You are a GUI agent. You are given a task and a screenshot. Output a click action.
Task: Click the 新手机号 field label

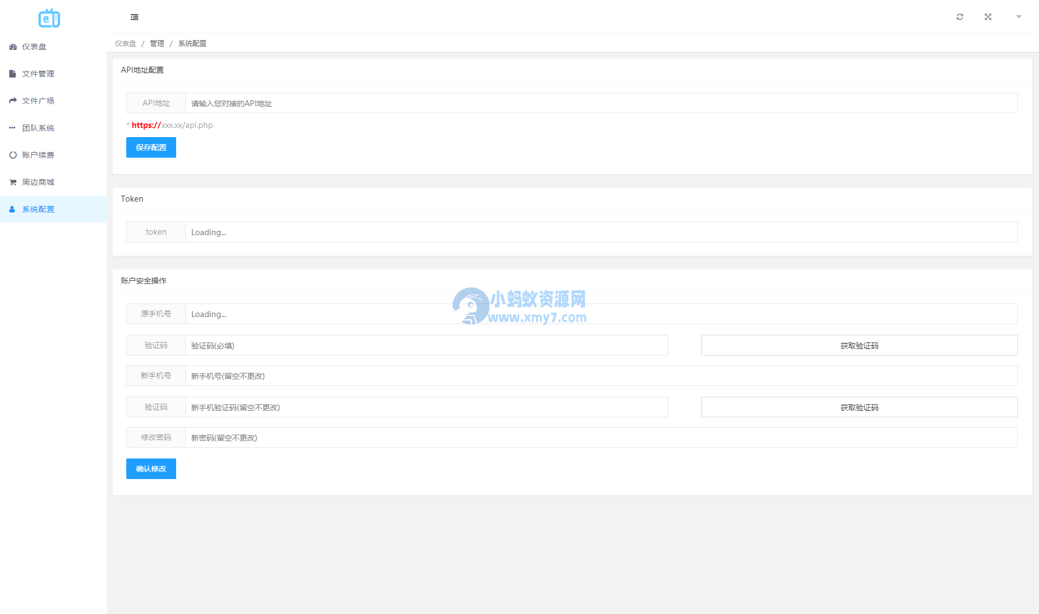pos(156,376)
